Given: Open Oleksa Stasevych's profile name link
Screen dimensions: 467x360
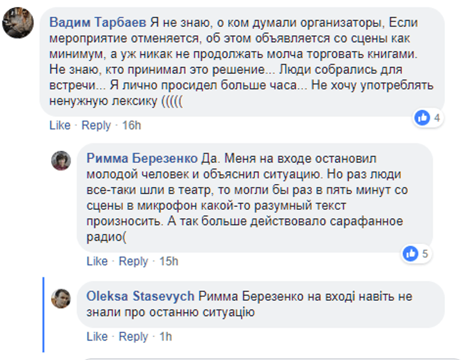Looking at the screenshot, I should 141,296.
